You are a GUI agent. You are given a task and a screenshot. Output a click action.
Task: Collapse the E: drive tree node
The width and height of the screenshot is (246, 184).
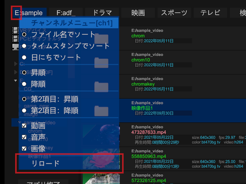pyautogui.click(x=16, y=80)
